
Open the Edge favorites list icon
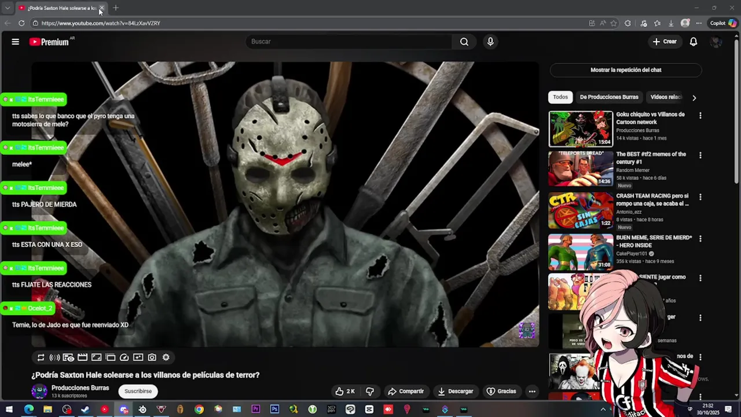[657, 23]
